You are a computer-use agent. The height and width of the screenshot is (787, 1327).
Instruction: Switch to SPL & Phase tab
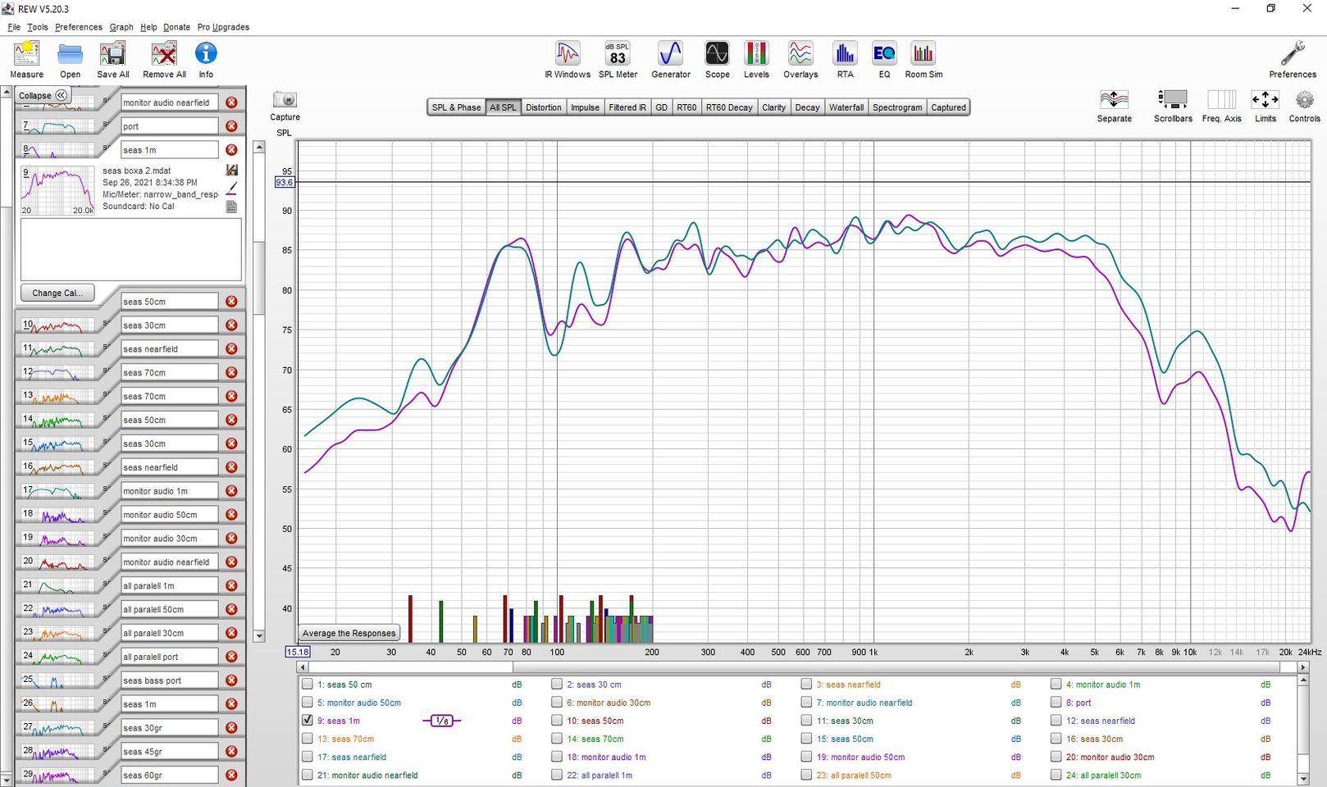point(456,107)
